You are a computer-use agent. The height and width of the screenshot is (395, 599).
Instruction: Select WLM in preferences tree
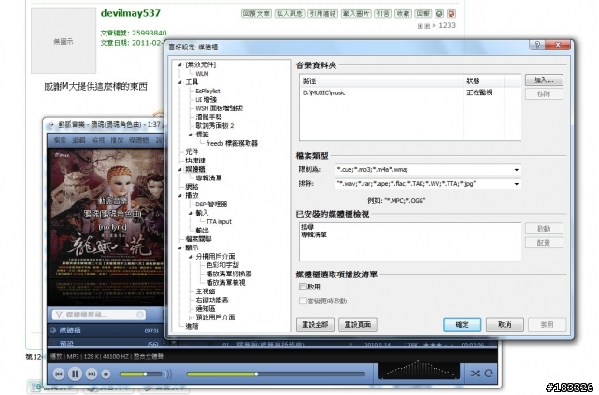202,74
